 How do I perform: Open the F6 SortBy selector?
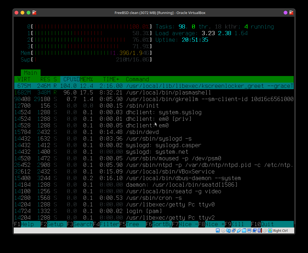tap(162, 224)
